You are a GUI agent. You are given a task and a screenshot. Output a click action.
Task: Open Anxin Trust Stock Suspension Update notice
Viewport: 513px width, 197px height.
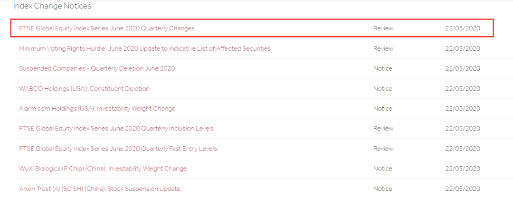pyautogui.click(x=99, y=189)
